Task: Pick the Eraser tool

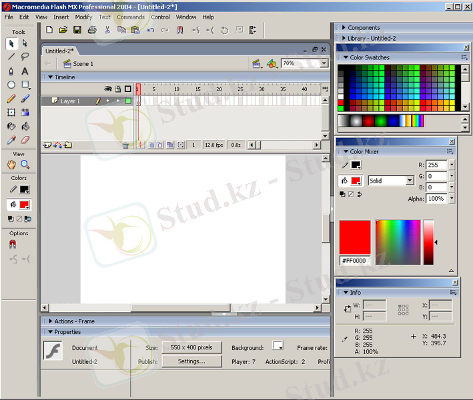Action: pos(25,141)
